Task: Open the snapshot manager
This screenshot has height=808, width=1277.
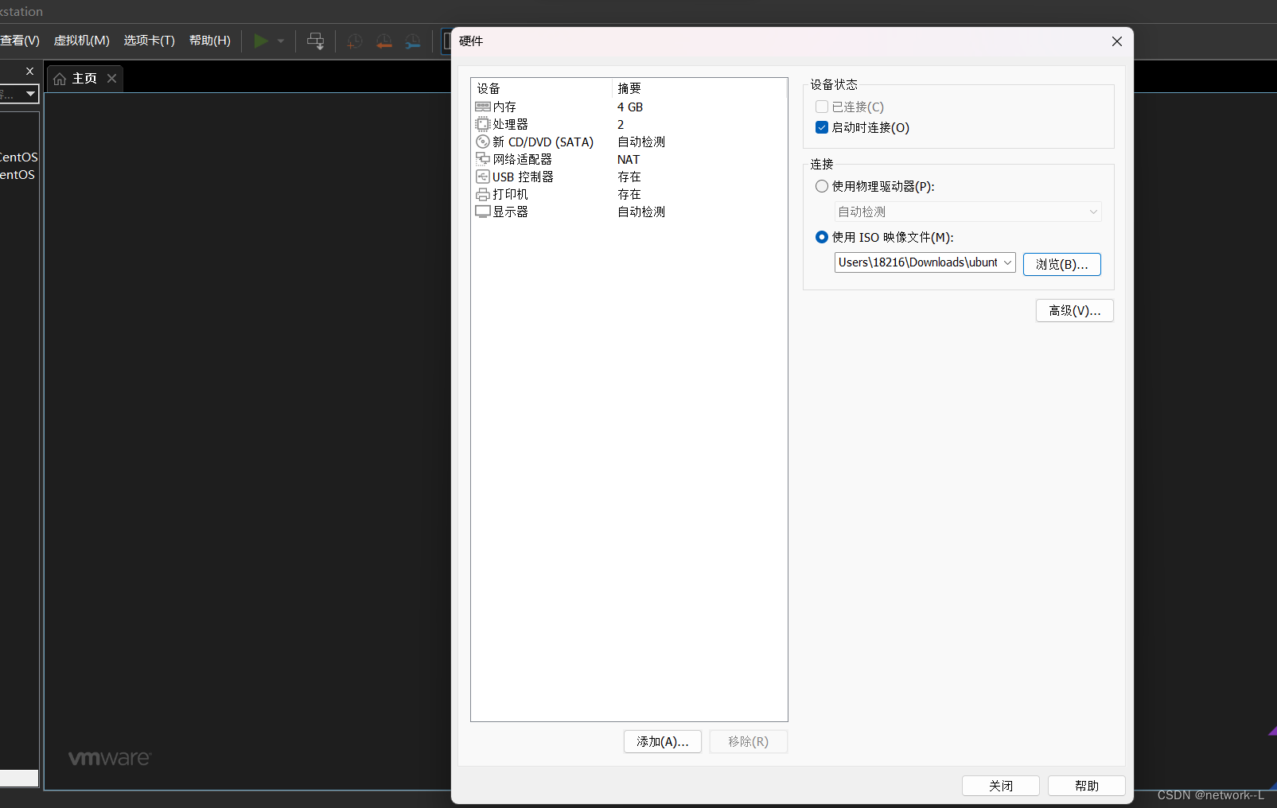Action: pyautogui.click(x=412, y=41)
